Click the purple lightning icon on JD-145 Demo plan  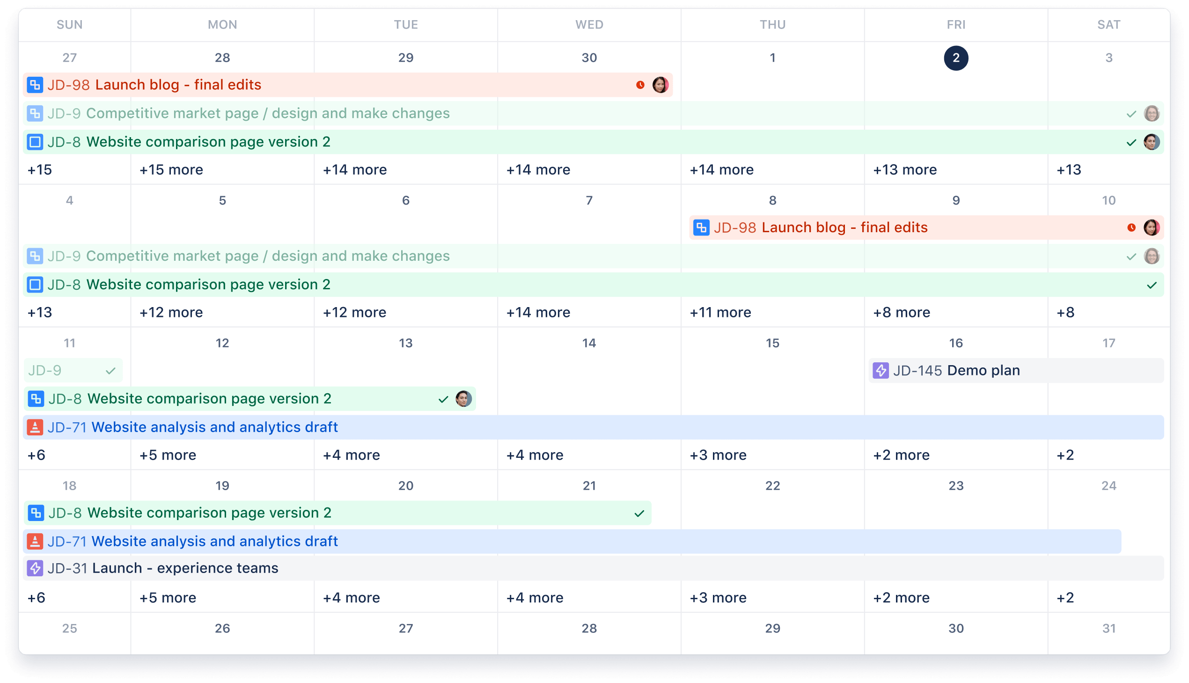pyautogui.click(x=881, y=370)
